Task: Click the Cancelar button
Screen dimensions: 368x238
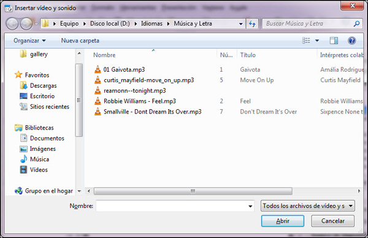Action: [x=333, y=221]
